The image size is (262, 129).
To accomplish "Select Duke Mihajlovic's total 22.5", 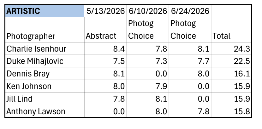I will (231, 61).
